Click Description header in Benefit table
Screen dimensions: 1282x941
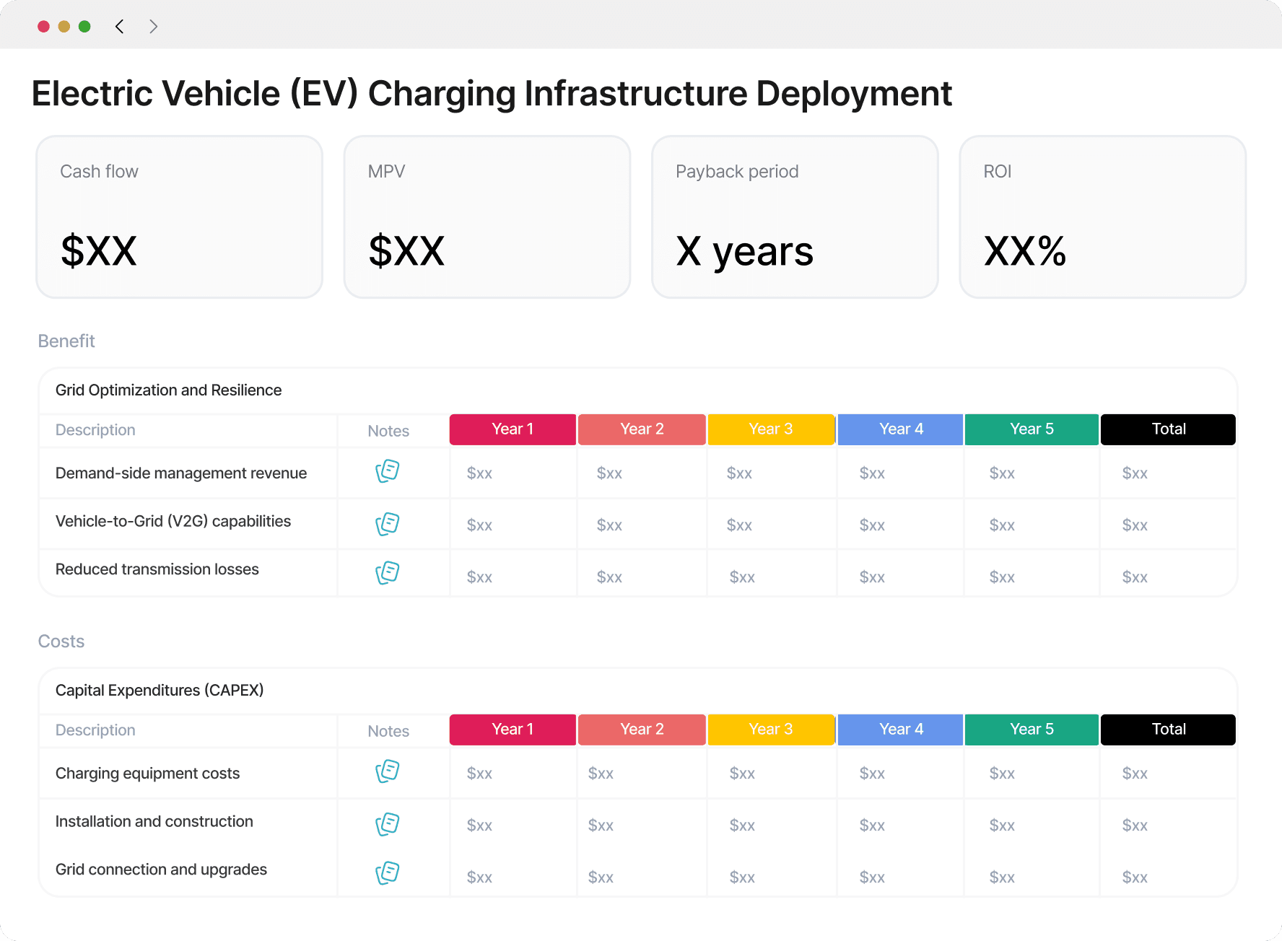tap(95, 430)
